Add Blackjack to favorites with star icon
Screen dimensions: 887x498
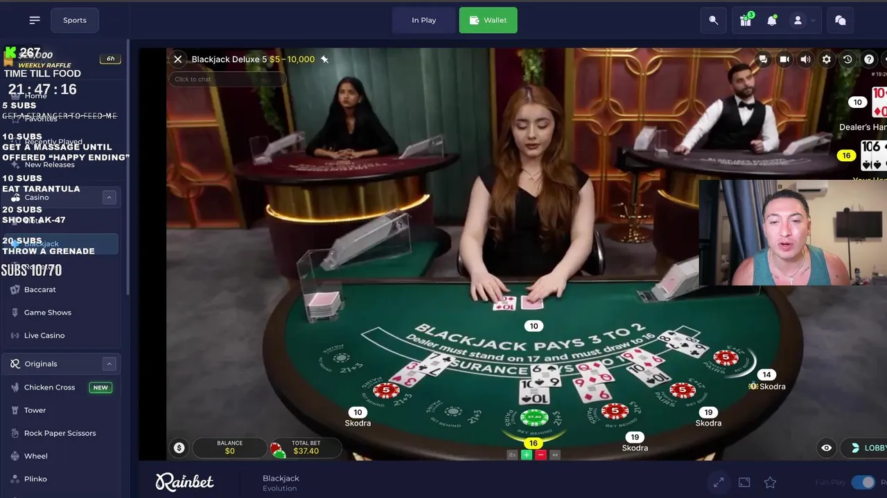770,482
